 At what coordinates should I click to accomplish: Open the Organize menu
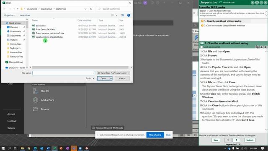click(x=9, y=15)
